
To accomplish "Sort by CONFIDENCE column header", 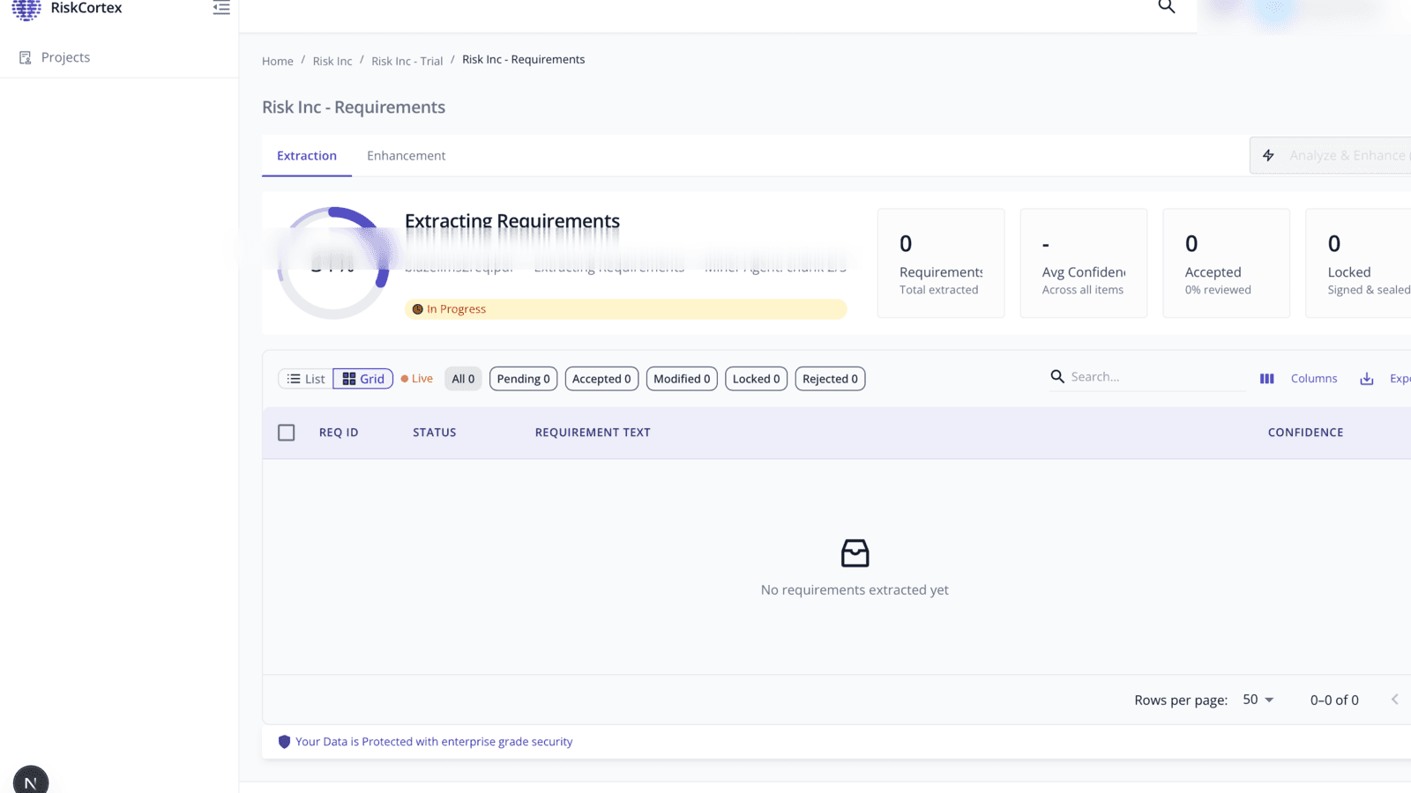I will pos(1305,433).
